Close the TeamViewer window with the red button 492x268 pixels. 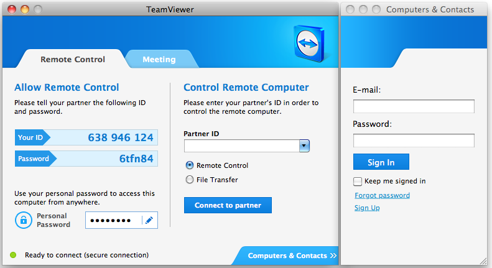12,9
